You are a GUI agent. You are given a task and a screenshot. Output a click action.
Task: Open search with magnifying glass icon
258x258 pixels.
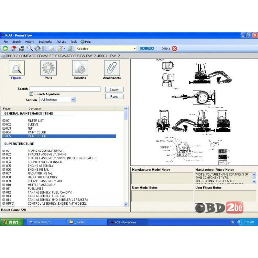30,48
